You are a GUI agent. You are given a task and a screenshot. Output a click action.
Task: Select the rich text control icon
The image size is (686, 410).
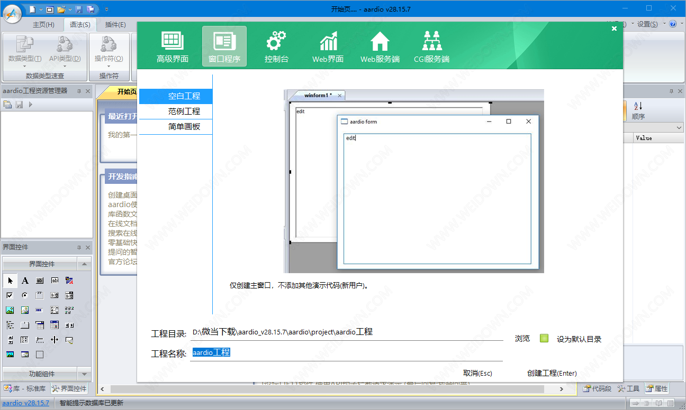[69, 281]
